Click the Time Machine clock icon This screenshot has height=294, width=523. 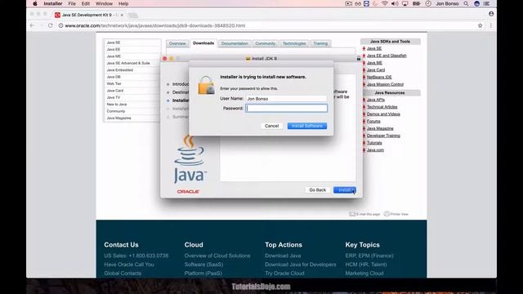pos(428,3)
